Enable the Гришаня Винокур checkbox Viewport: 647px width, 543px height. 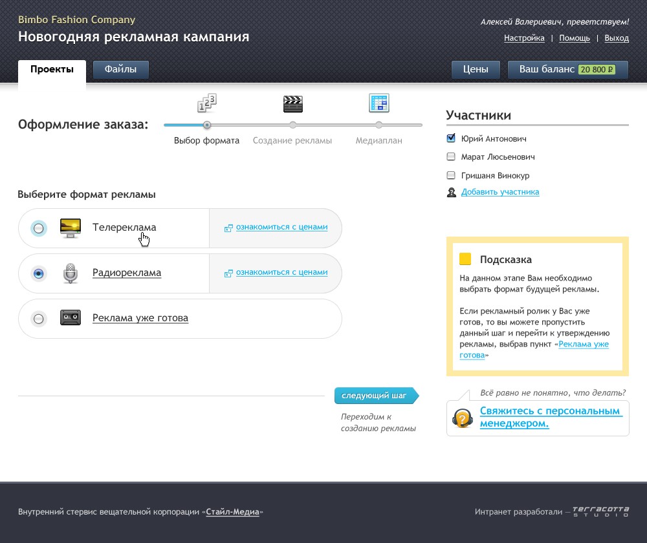451,175
